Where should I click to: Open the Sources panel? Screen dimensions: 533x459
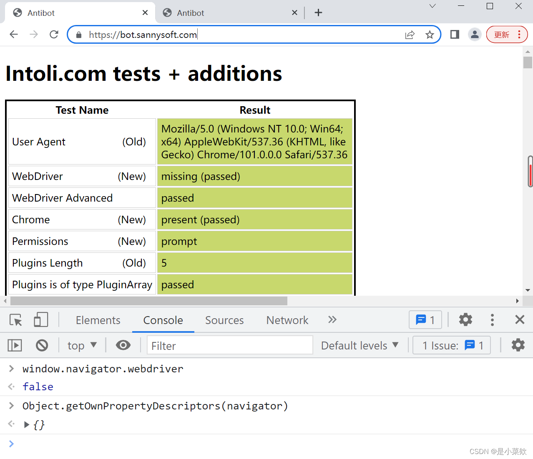[224, 320]
